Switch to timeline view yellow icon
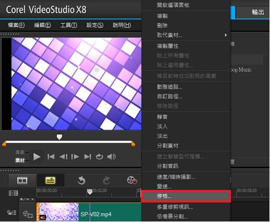Image resolution: width=270 pixels, height=222 pixels. click(50, 180)
